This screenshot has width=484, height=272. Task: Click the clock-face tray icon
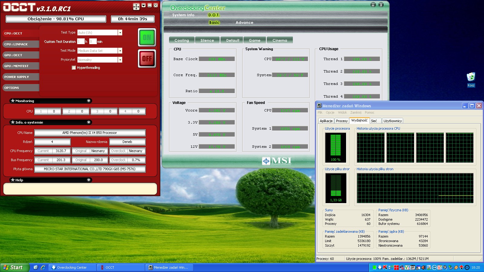467,267
